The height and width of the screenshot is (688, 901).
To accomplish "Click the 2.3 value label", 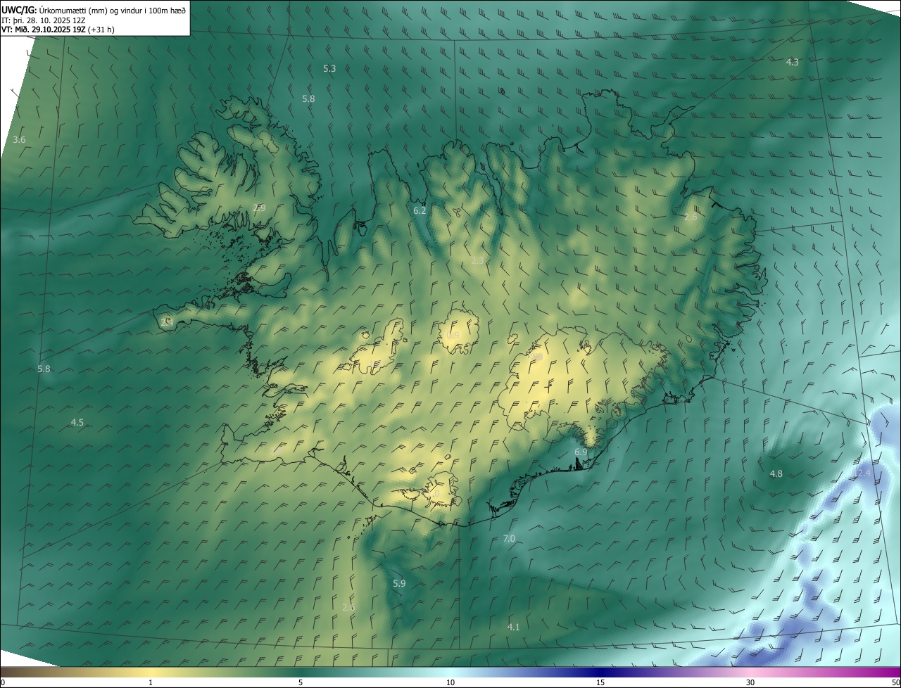I will pos(477,261).
